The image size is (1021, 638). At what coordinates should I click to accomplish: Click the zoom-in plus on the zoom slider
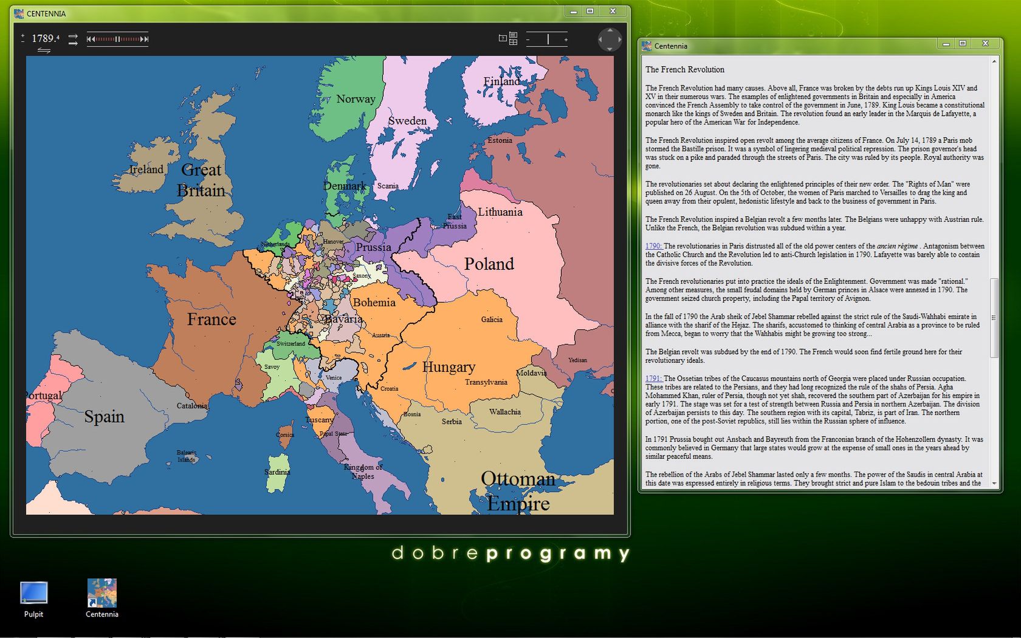pos(566,39)
